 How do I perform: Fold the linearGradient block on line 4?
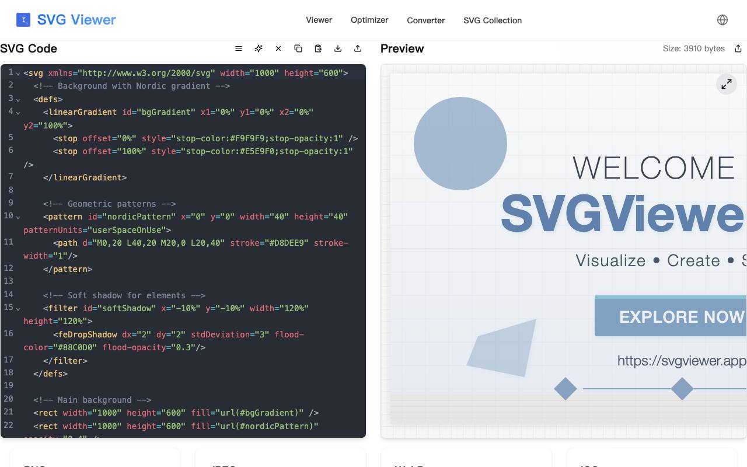(x=18, y=113)
